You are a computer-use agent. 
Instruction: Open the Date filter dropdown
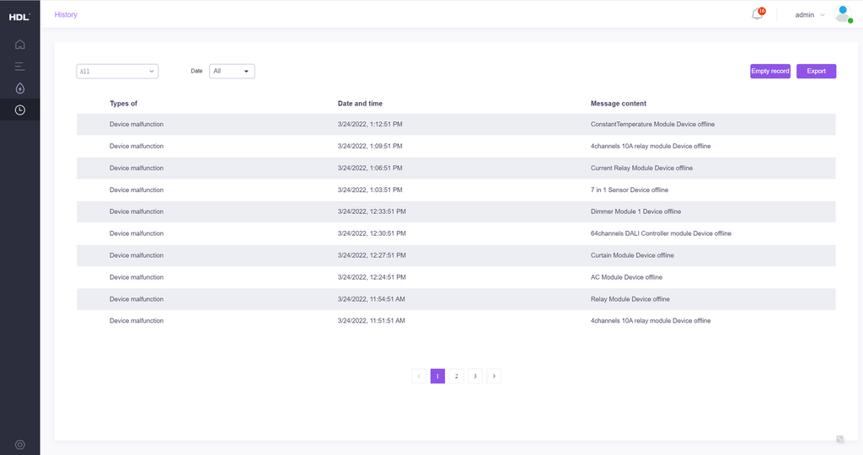pos(232,72)
